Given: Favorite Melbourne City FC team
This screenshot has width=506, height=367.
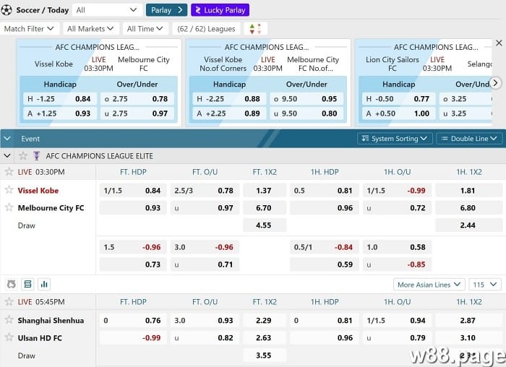Looking at the screenshot, I should click(9, 207).
